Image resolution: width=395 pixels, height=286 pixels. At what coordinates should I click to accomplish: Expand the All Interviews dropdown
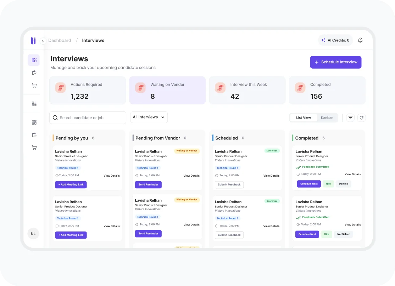tap(149, 117)
